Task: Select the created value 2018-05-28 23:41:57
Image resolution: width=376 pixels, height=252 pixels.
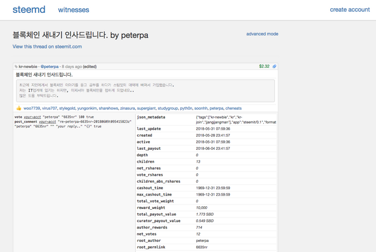Action: [213, 135]
